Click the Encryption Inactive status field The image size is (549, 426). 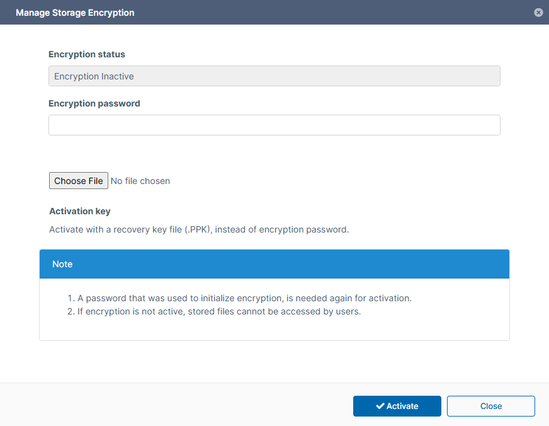(x=274, y=76)
